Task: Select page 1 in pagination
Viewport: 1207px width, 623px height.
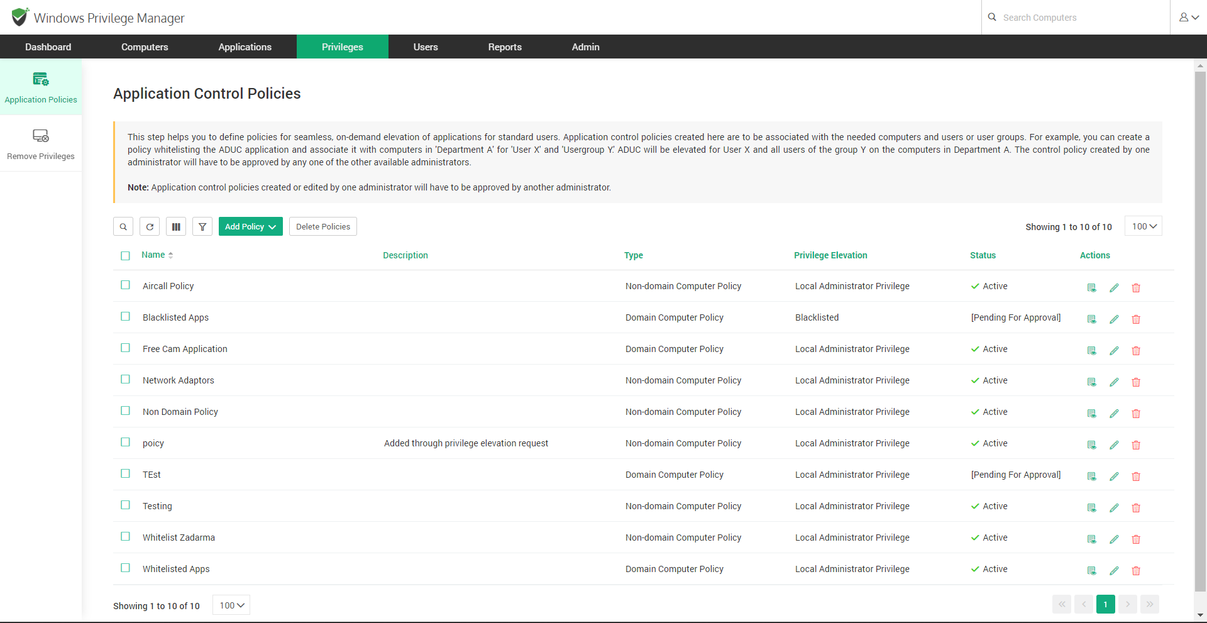Action: click(x=1106, y=604)
